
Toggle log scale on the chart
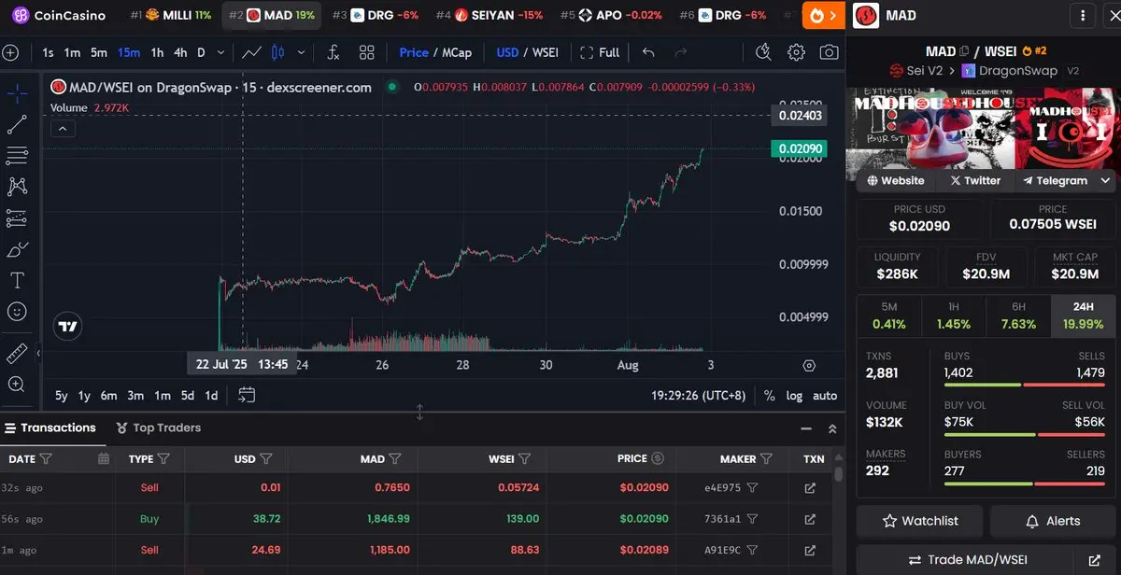tap(794, 395)
